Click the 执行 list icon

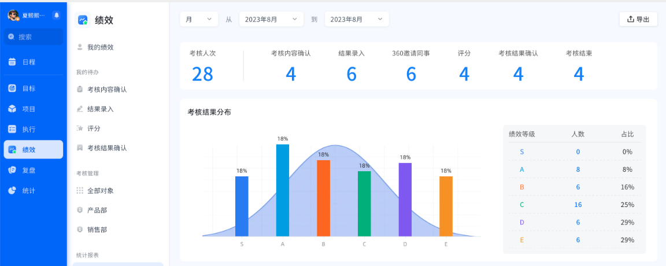coord(12,129)
